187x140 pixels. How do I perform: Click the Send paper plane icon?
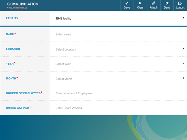167,3
